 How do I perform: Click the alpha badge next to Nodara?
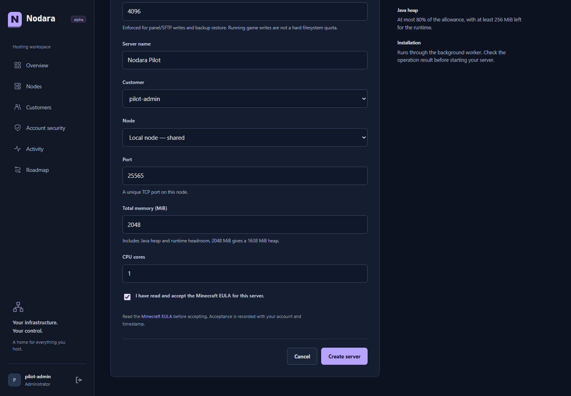click(79, 19)
